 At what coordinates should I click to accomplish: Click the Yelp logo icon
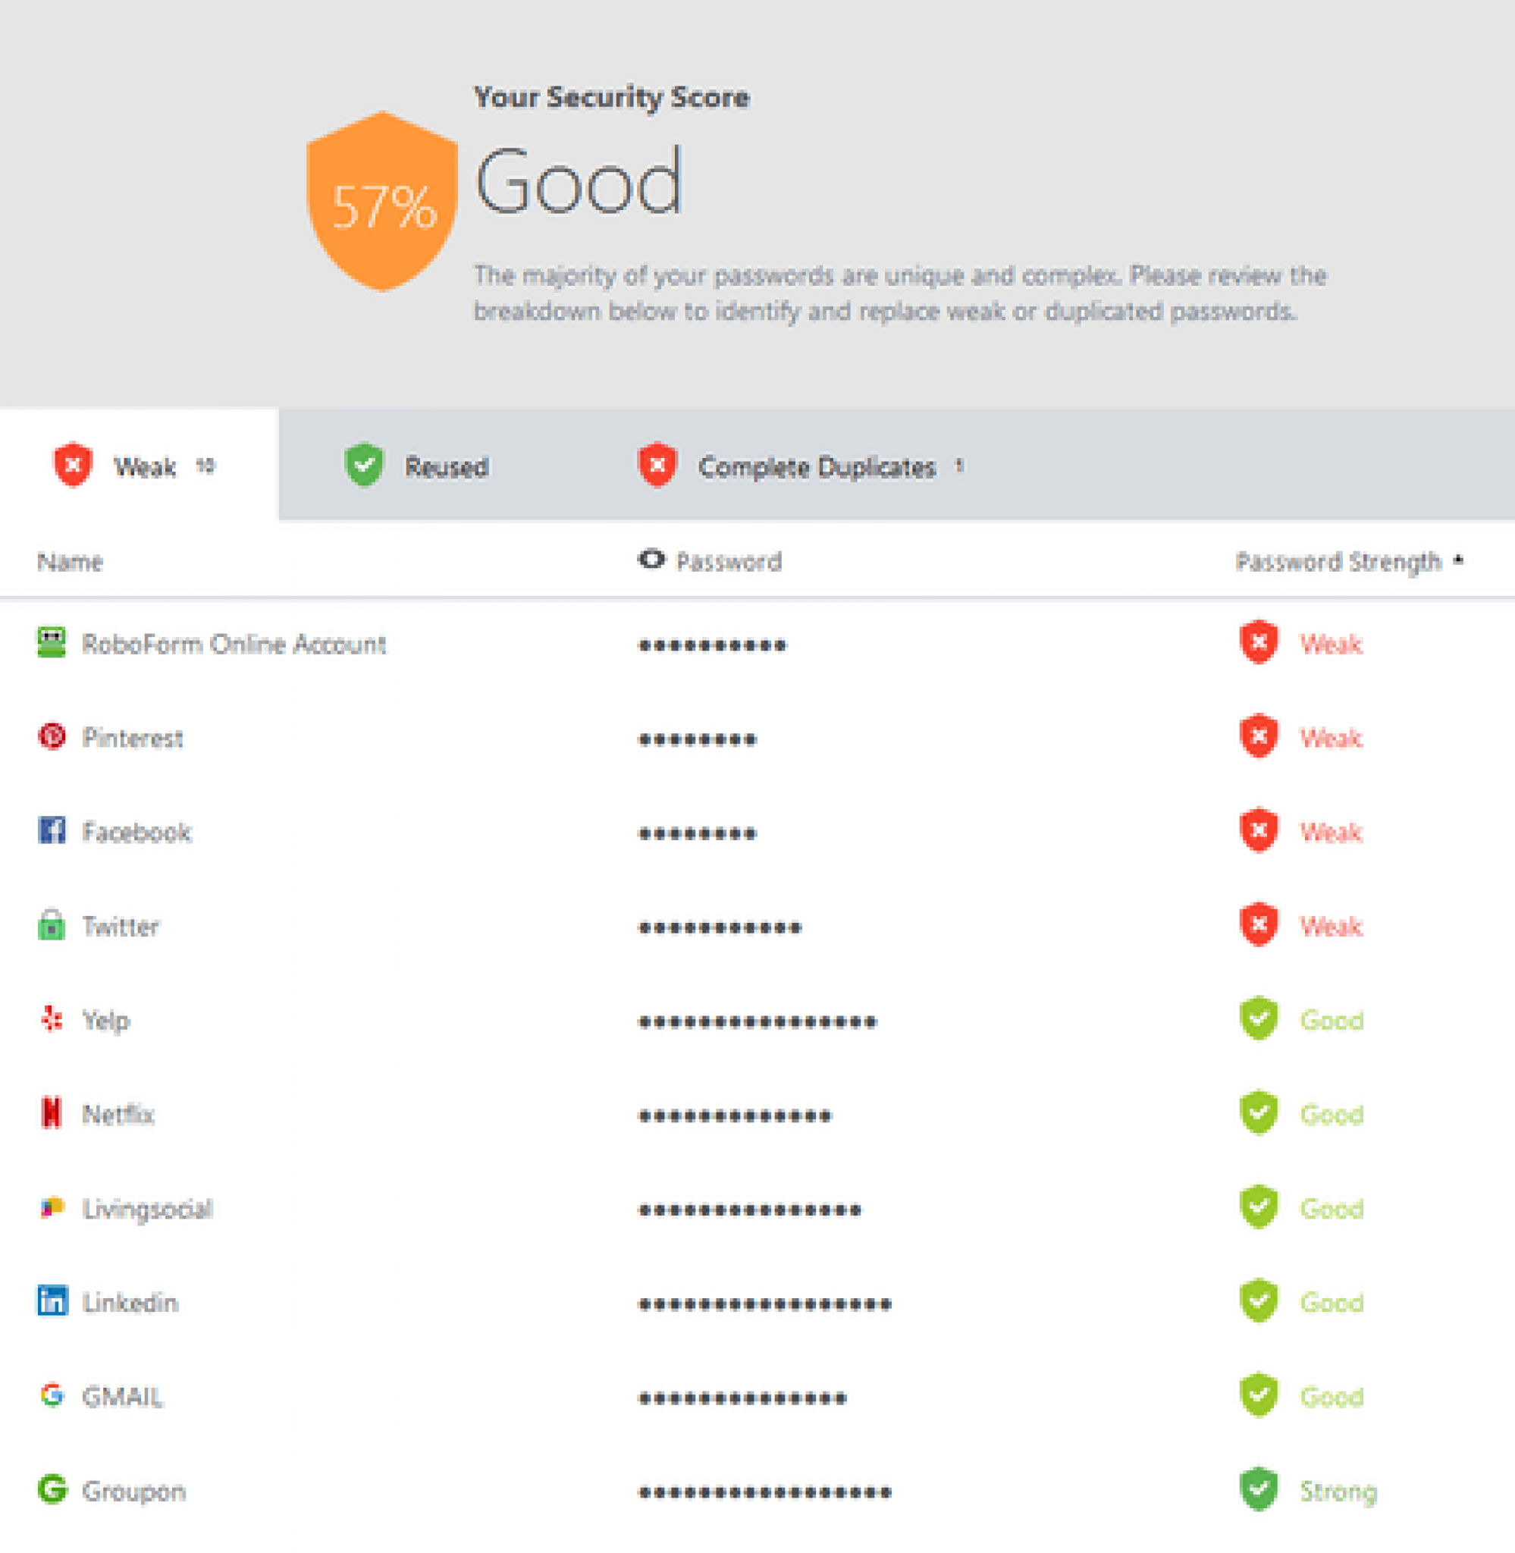(x=52, y=1019)
